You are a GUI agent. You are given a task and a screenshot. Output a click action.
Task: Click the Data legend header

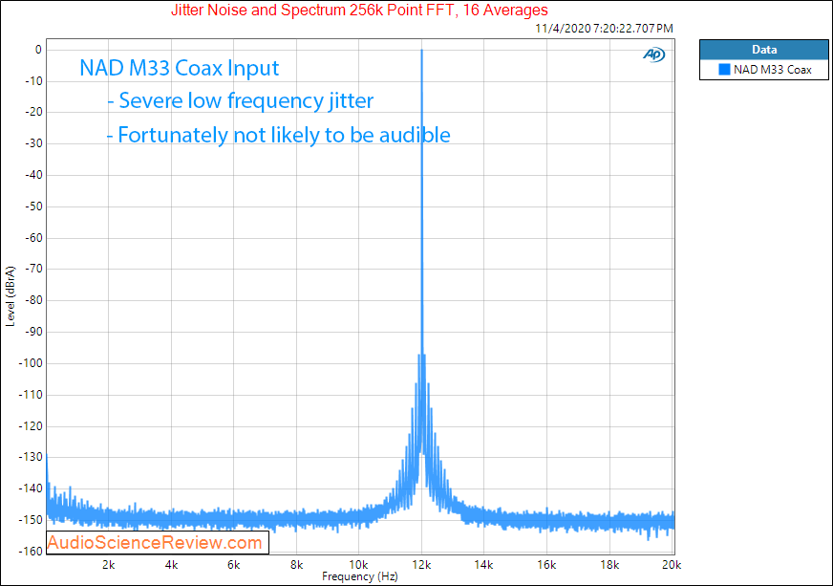tap(764, 50)
